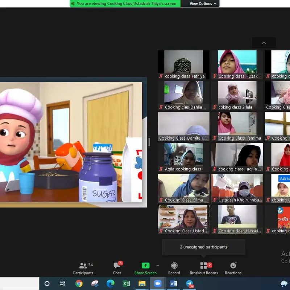Select the coking class 2 lula tile
Image resolution: width=290 pixels, height=290 pixels.
click(237, 96)
